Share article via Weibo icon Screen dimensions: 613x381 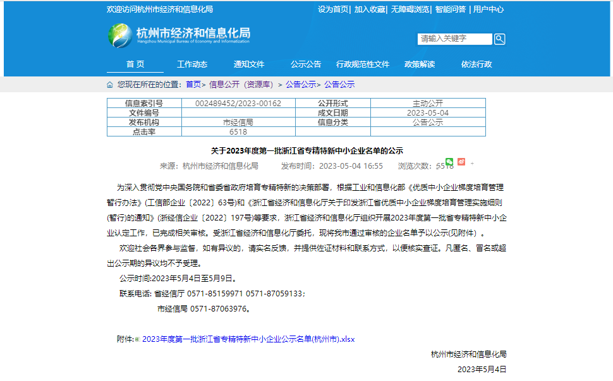point(461,162)
